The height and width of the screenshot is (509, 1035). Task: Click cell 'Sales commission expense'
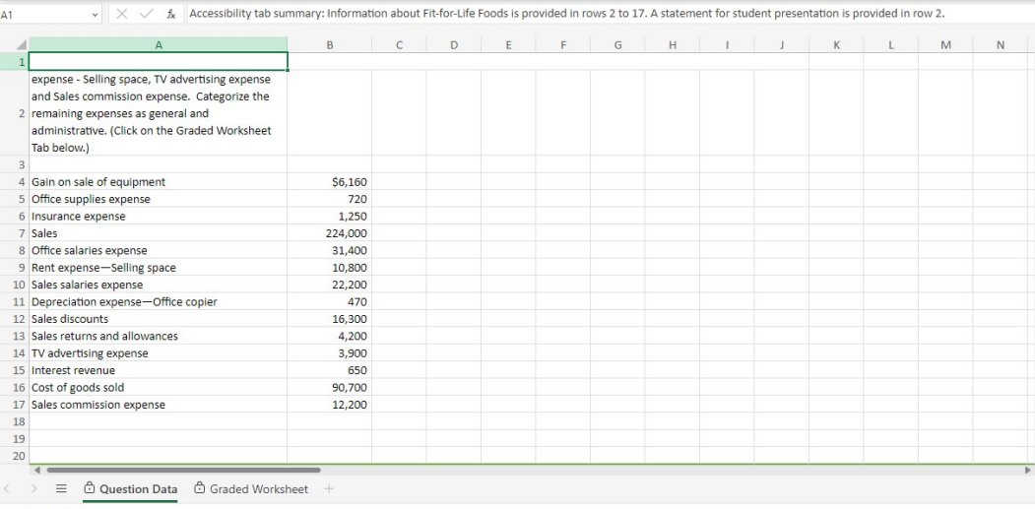[159, 405]
